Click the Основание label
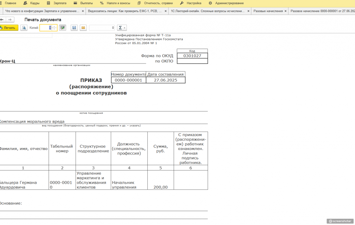The width and height of the screenshot is (355, 225). click(x=11, y=203)
